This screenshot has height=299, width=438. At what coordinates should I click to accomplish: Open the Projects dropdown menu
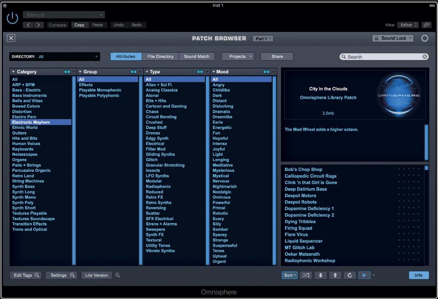(x=238, y=56)
